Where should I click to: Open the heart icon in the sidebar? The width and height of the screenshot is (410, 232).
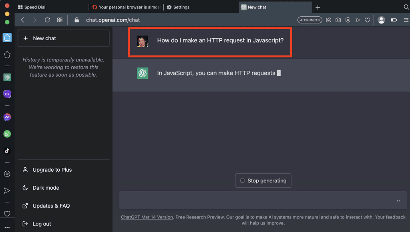pyautogui.click(x=7, y=214)
